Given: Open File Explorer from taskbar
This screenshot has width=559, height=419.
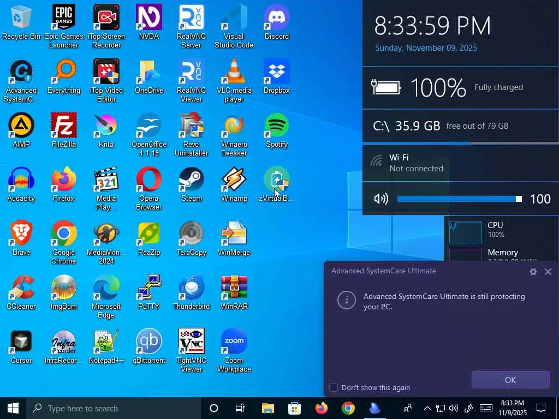Looking at the screenshot, I should pos(267,408).
